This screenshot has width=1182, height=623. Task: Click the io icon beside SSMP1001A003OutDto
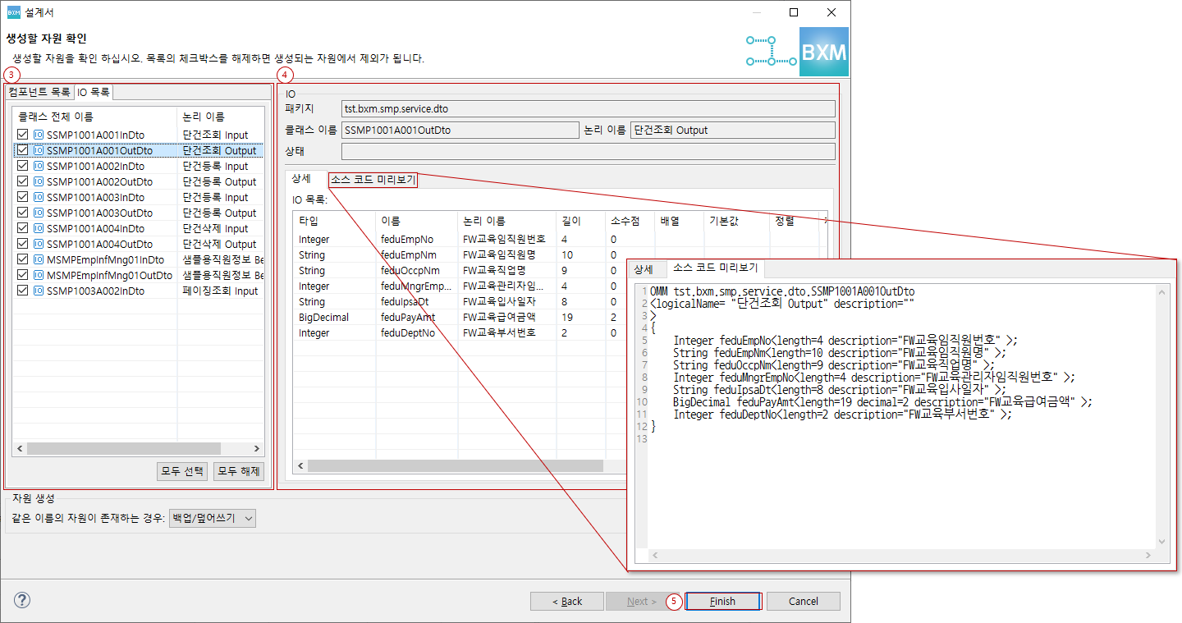[37, 213]
